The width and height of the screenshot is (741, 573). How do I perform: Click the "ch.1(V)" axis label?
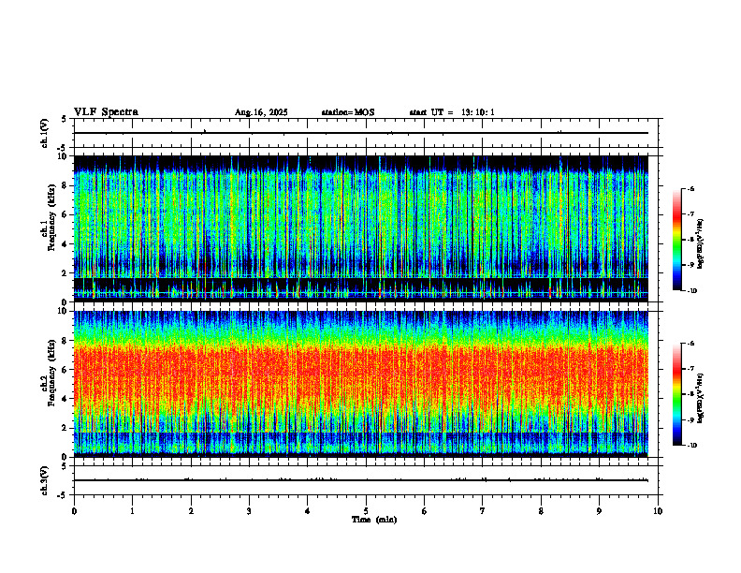pyautogui.click(x=45, y=133)
